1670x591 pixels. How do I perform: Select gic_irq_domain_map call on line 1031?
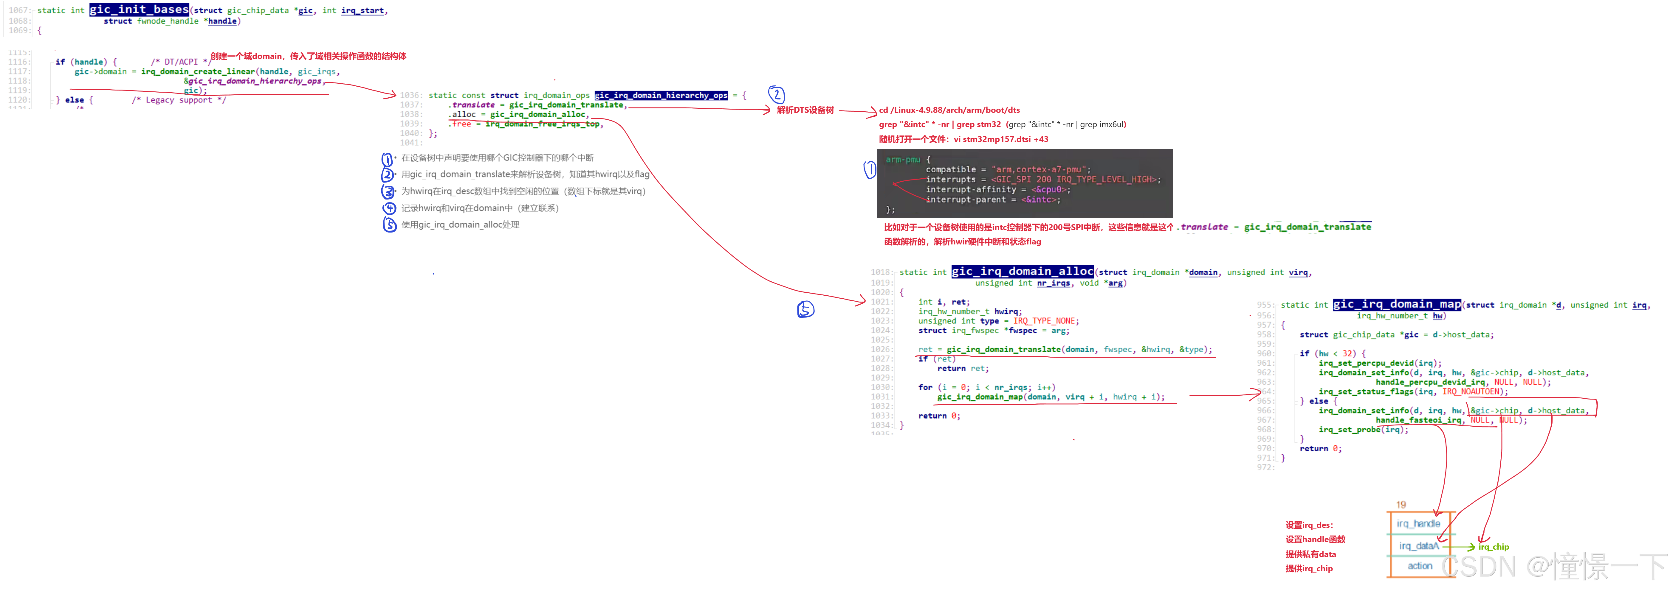click(980, 397)
